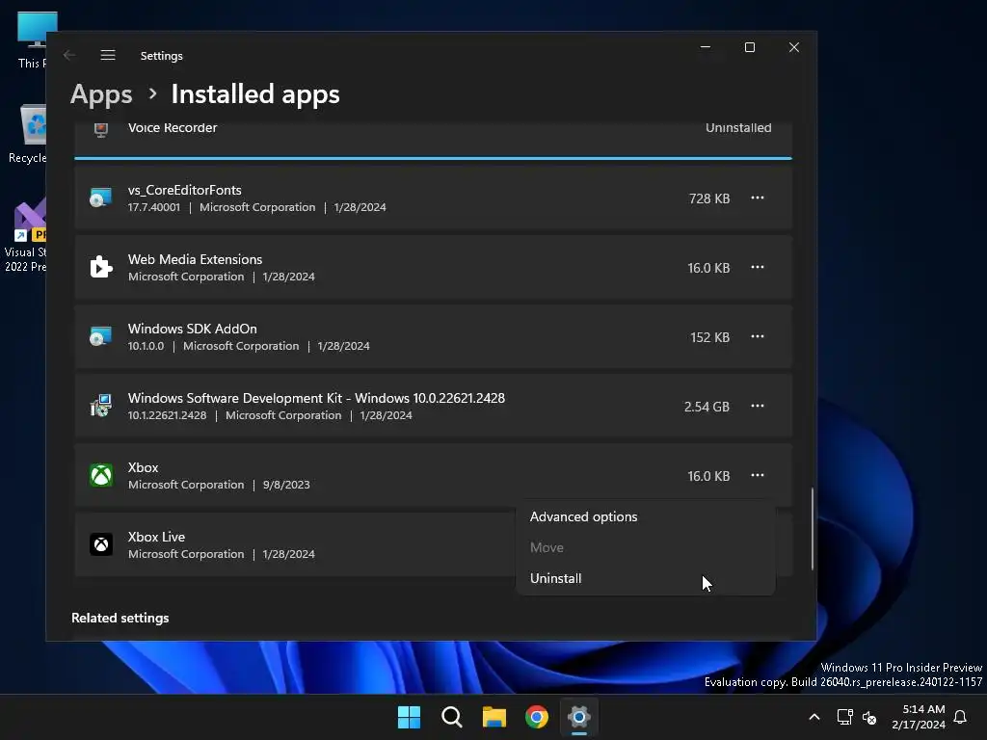Click the Installed apps list scrollbar

(x=812, y=529)
